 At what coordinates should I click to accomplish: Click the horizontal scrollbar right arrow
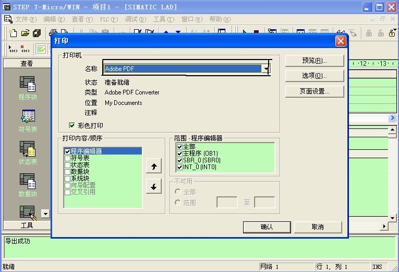click(x=384, y=226)
